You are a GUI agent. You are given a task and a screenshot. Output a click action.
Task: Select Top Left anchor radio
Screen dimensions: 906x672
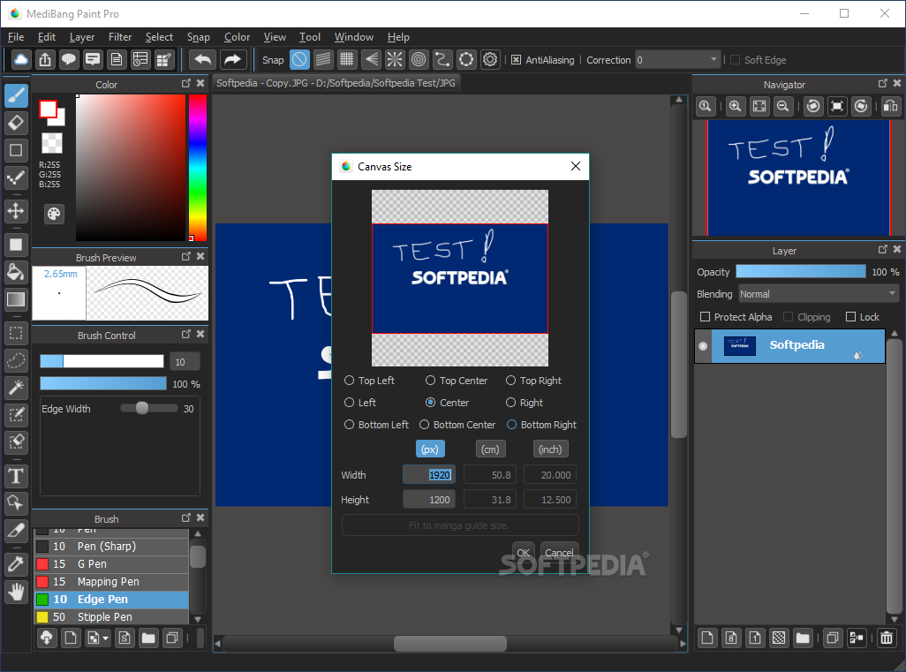point(349,381)
